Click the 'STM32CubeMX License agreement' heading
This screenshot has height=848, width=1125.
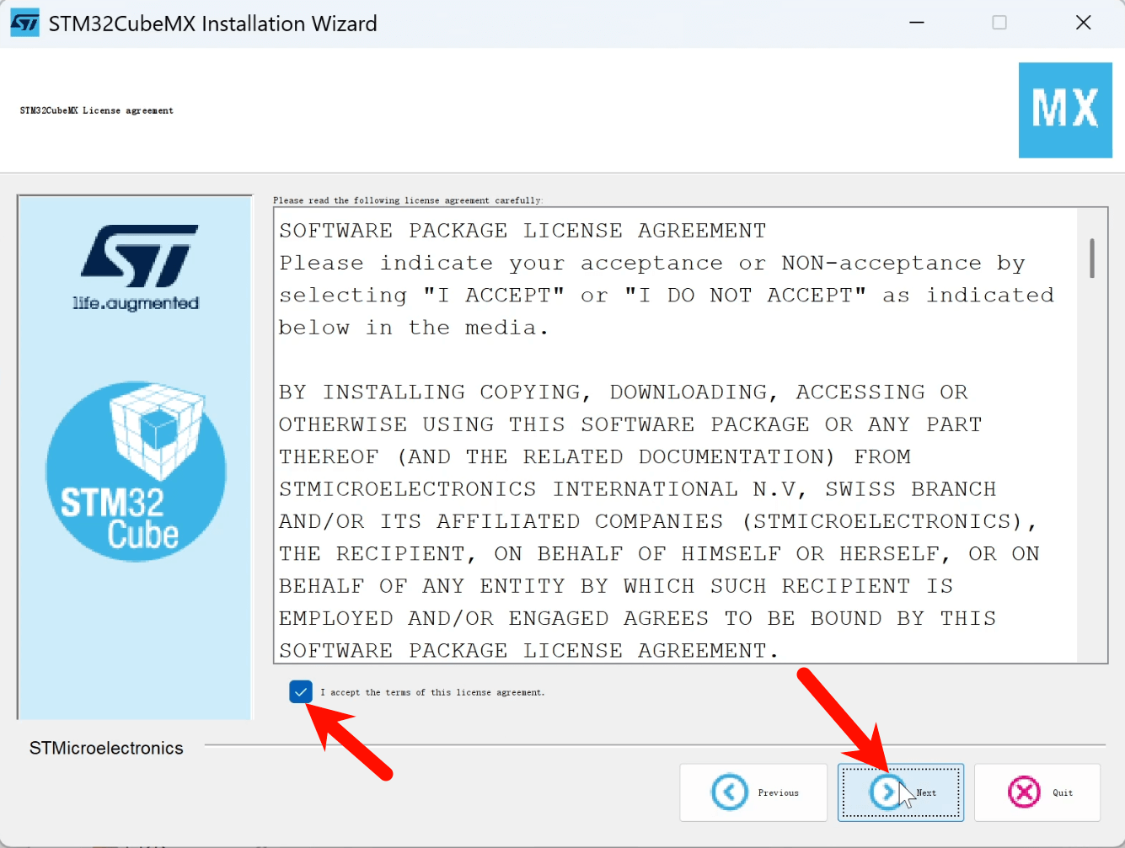[97, 110]
